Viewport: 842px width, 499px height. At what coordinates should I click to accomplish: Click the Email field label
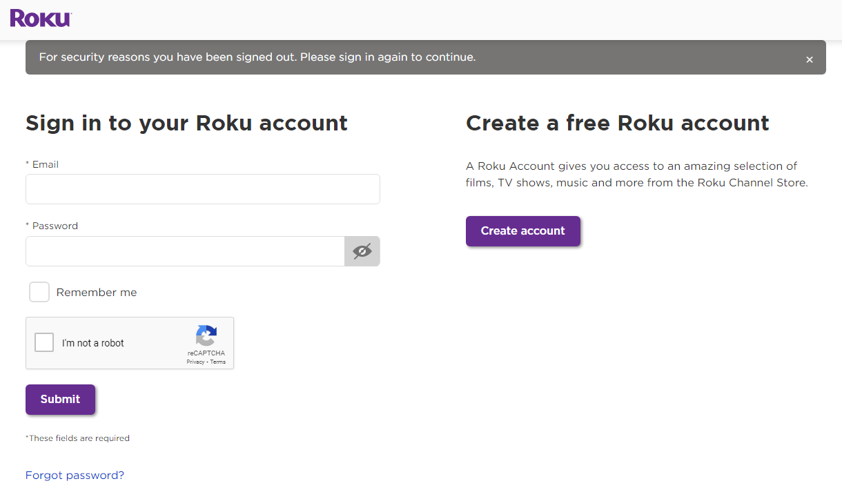(41, 164)
